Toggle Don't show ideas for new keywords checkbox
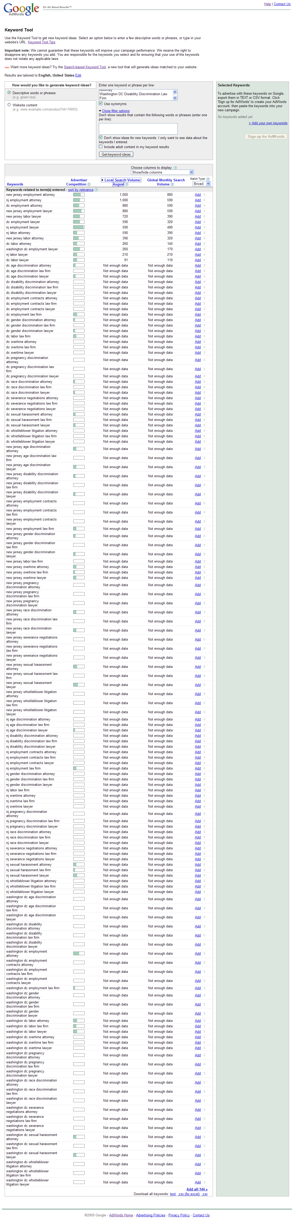The height and width of the screenshot is (1227, 294). pos(101,138)
